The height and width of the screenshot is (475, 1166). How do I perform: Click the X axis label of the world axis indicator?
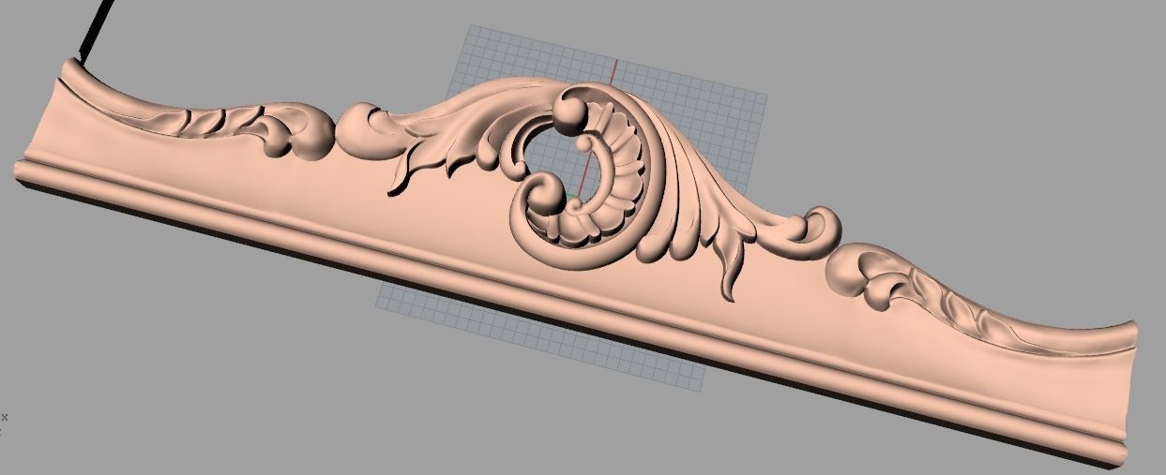[x=5, y=417]
